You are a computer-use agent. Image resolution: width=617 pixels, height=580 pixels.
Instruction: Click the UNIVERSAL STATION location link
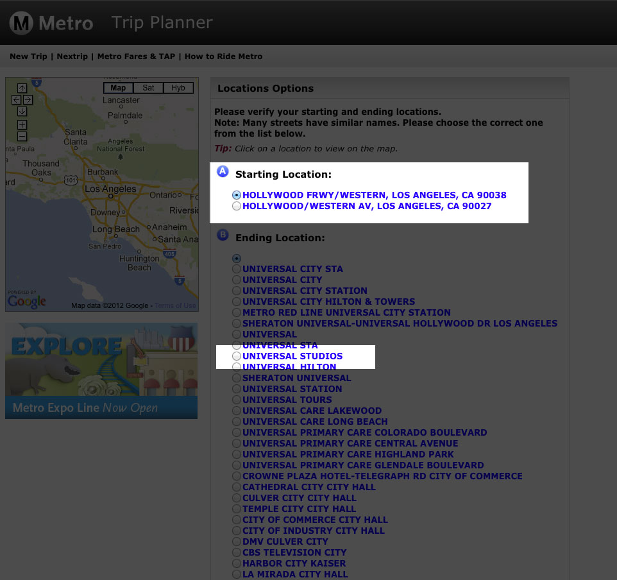tap(292, 389)
